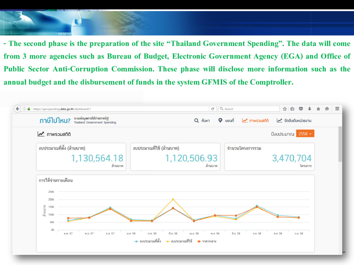Screen dimensions: 354x265
Task: Click the จำนวนโครงการรวม card heading
Action: click(x=244, y=148)
